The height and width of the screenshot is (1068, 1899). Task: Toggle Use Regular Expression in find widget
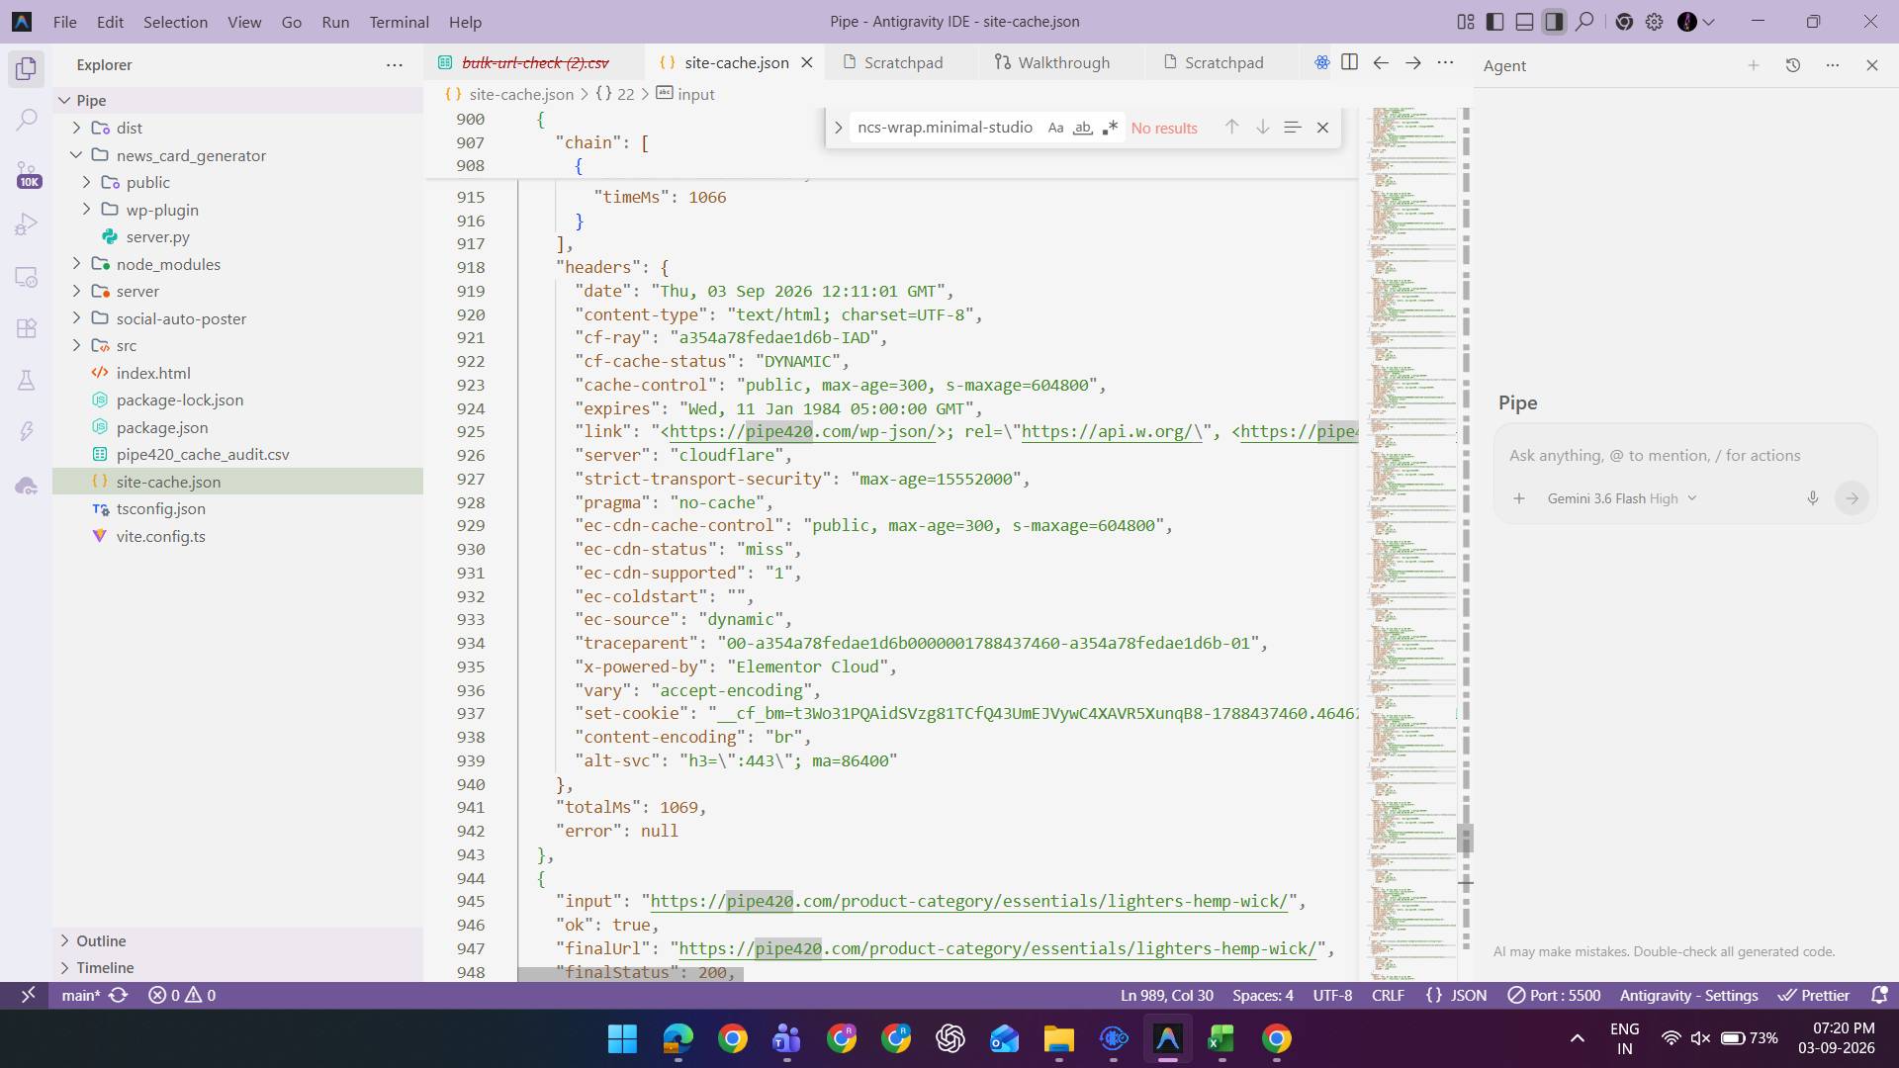click(1110, 128)
